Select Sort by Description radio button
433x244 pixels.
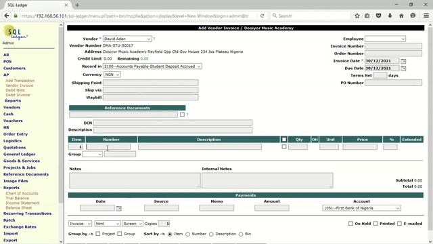(x=211, y=234)
